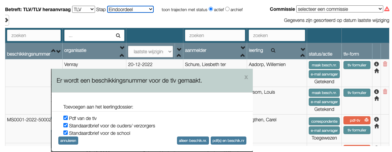The height and width of the screenshot is (152, 392).
Task: Expand the side panel with the chevron arrow
Action: pos(7,20)
